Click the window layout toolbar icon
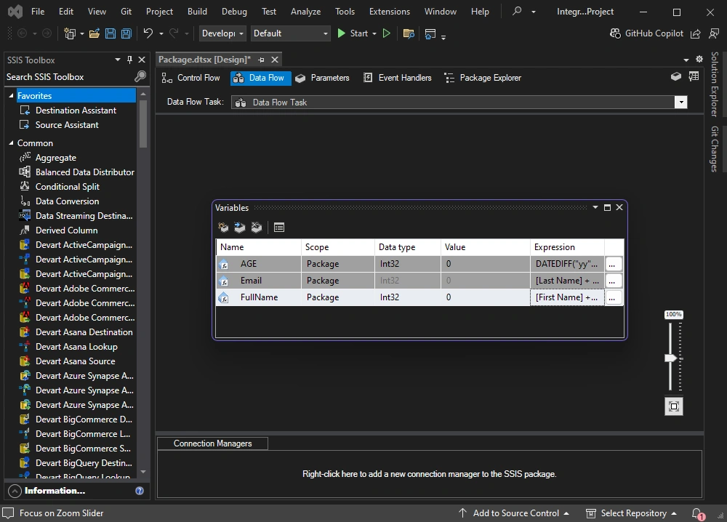 (430, 33)
